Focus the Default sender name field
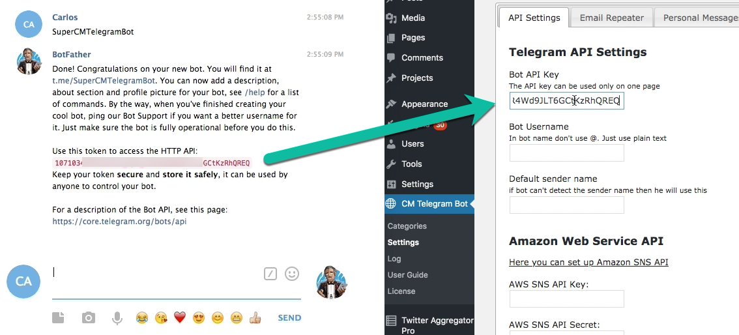 tap(566, 205)
